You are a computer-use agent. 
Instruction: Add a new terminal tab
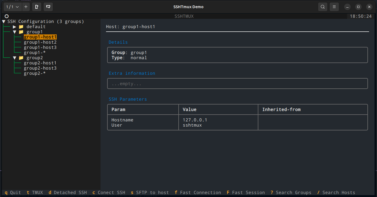[26, 7]
